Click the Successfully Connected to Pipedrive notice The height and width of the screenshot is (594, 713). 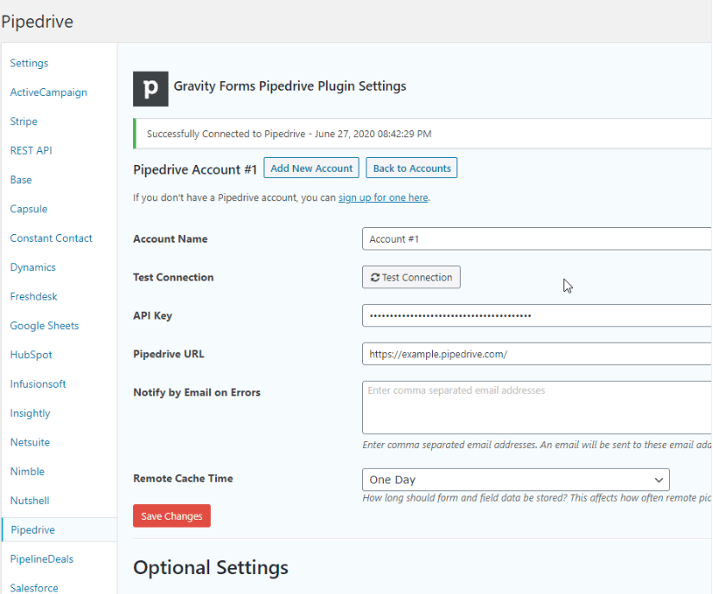tap(423, 134)
